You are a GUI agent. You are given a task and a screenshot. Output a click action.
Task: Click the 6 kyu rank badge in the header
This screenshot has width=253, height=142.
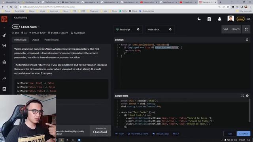240,19
